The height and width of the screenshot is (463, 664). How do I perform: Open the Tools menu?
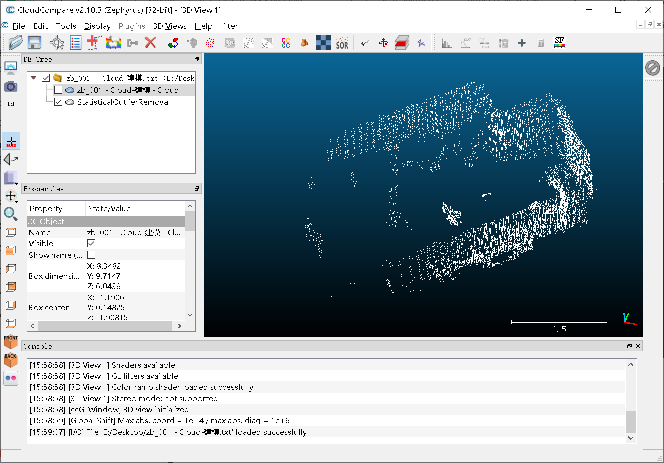(x=66, y=26)
